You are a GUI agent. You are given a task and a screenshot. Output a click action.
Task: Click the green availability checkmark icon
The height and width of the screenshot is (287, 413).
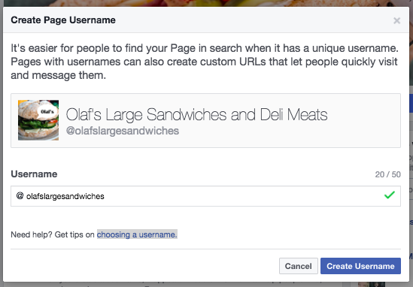coord(389,195)
